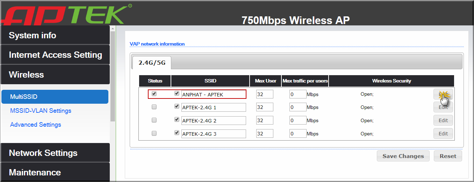Viewport: 474px width, 182px height.
Task: Click the ANPHAT - APTEK SSID field
Action: tap(214, 94)
